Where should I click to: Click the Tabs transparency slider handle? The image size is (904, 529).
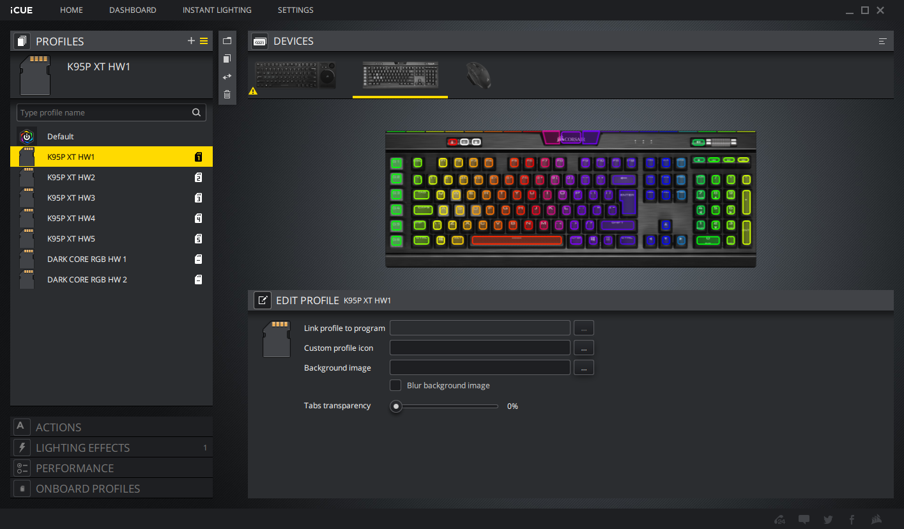(396, 406)
